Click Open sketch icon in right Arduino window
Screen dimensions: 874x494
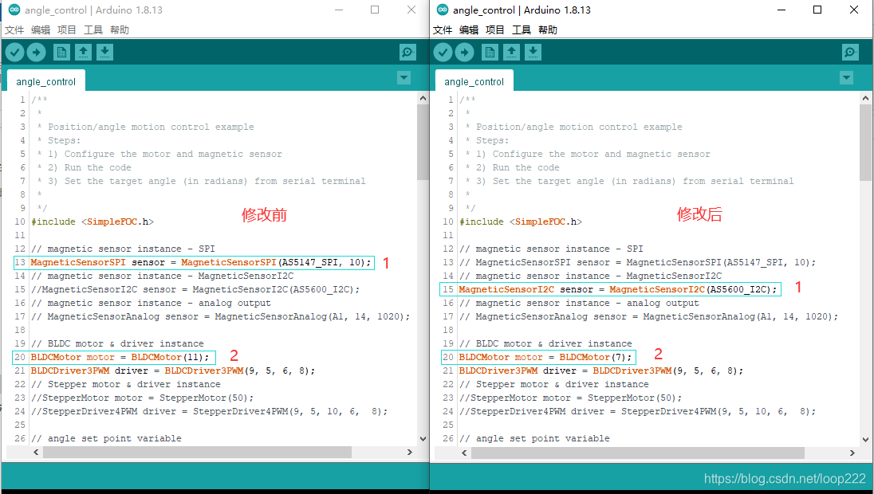tap(511, 53)
